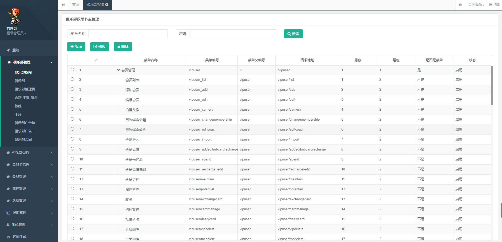The width and height of the screenshot is (502, 242).
Task: Select the radio button for 拍摄头像 row
Action: pos(72,109)
